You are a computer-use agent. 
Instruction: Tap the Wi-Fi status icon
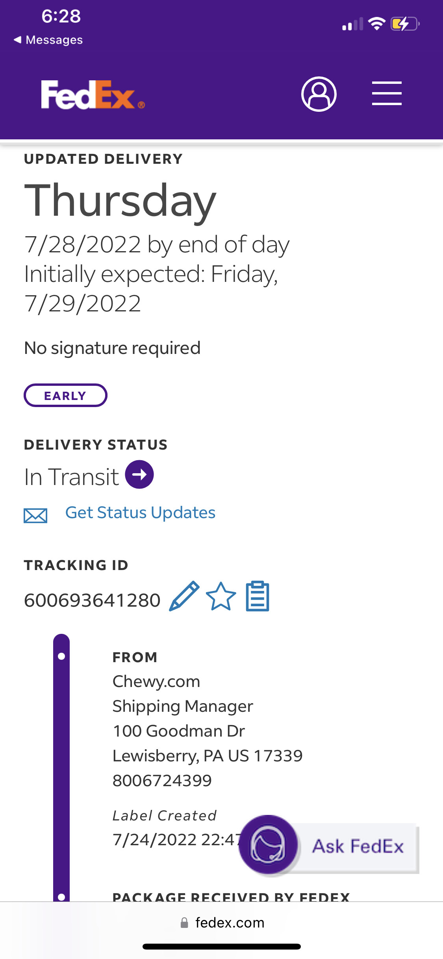[x=377, y=24]
